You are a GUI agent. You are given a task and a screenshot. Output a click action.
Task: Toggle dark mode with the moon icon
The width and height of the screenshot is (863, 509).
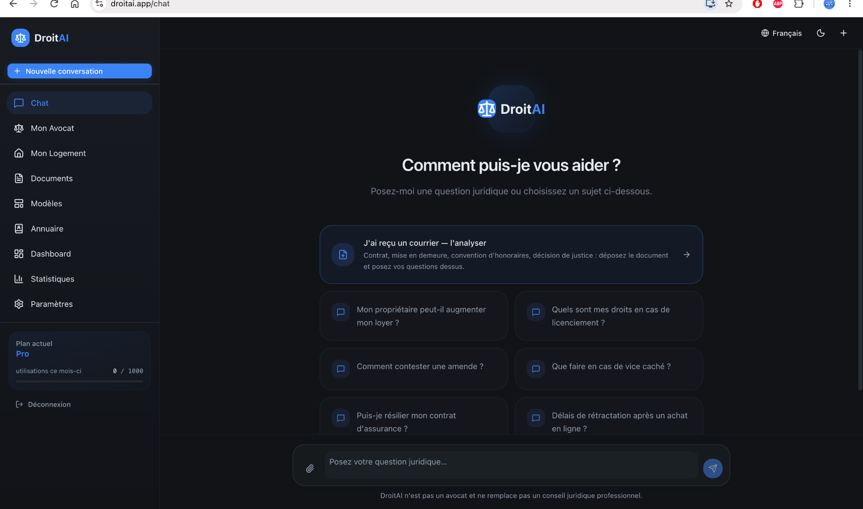(820, 33)
